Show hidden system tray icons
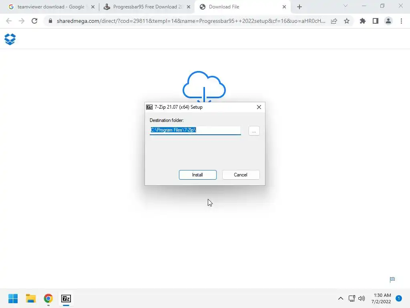Image resolution: width=410 pixels, height=308 pixels. (340, 298)
